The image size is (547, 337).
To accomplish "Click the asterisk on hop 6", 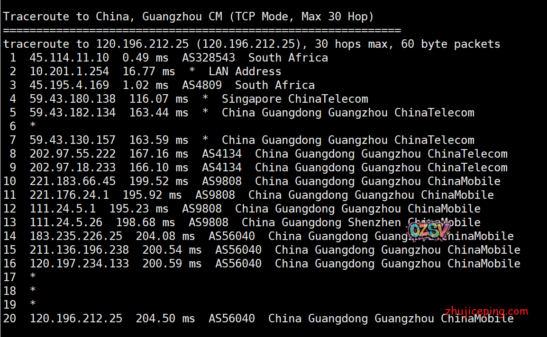I will click(32, 126).
